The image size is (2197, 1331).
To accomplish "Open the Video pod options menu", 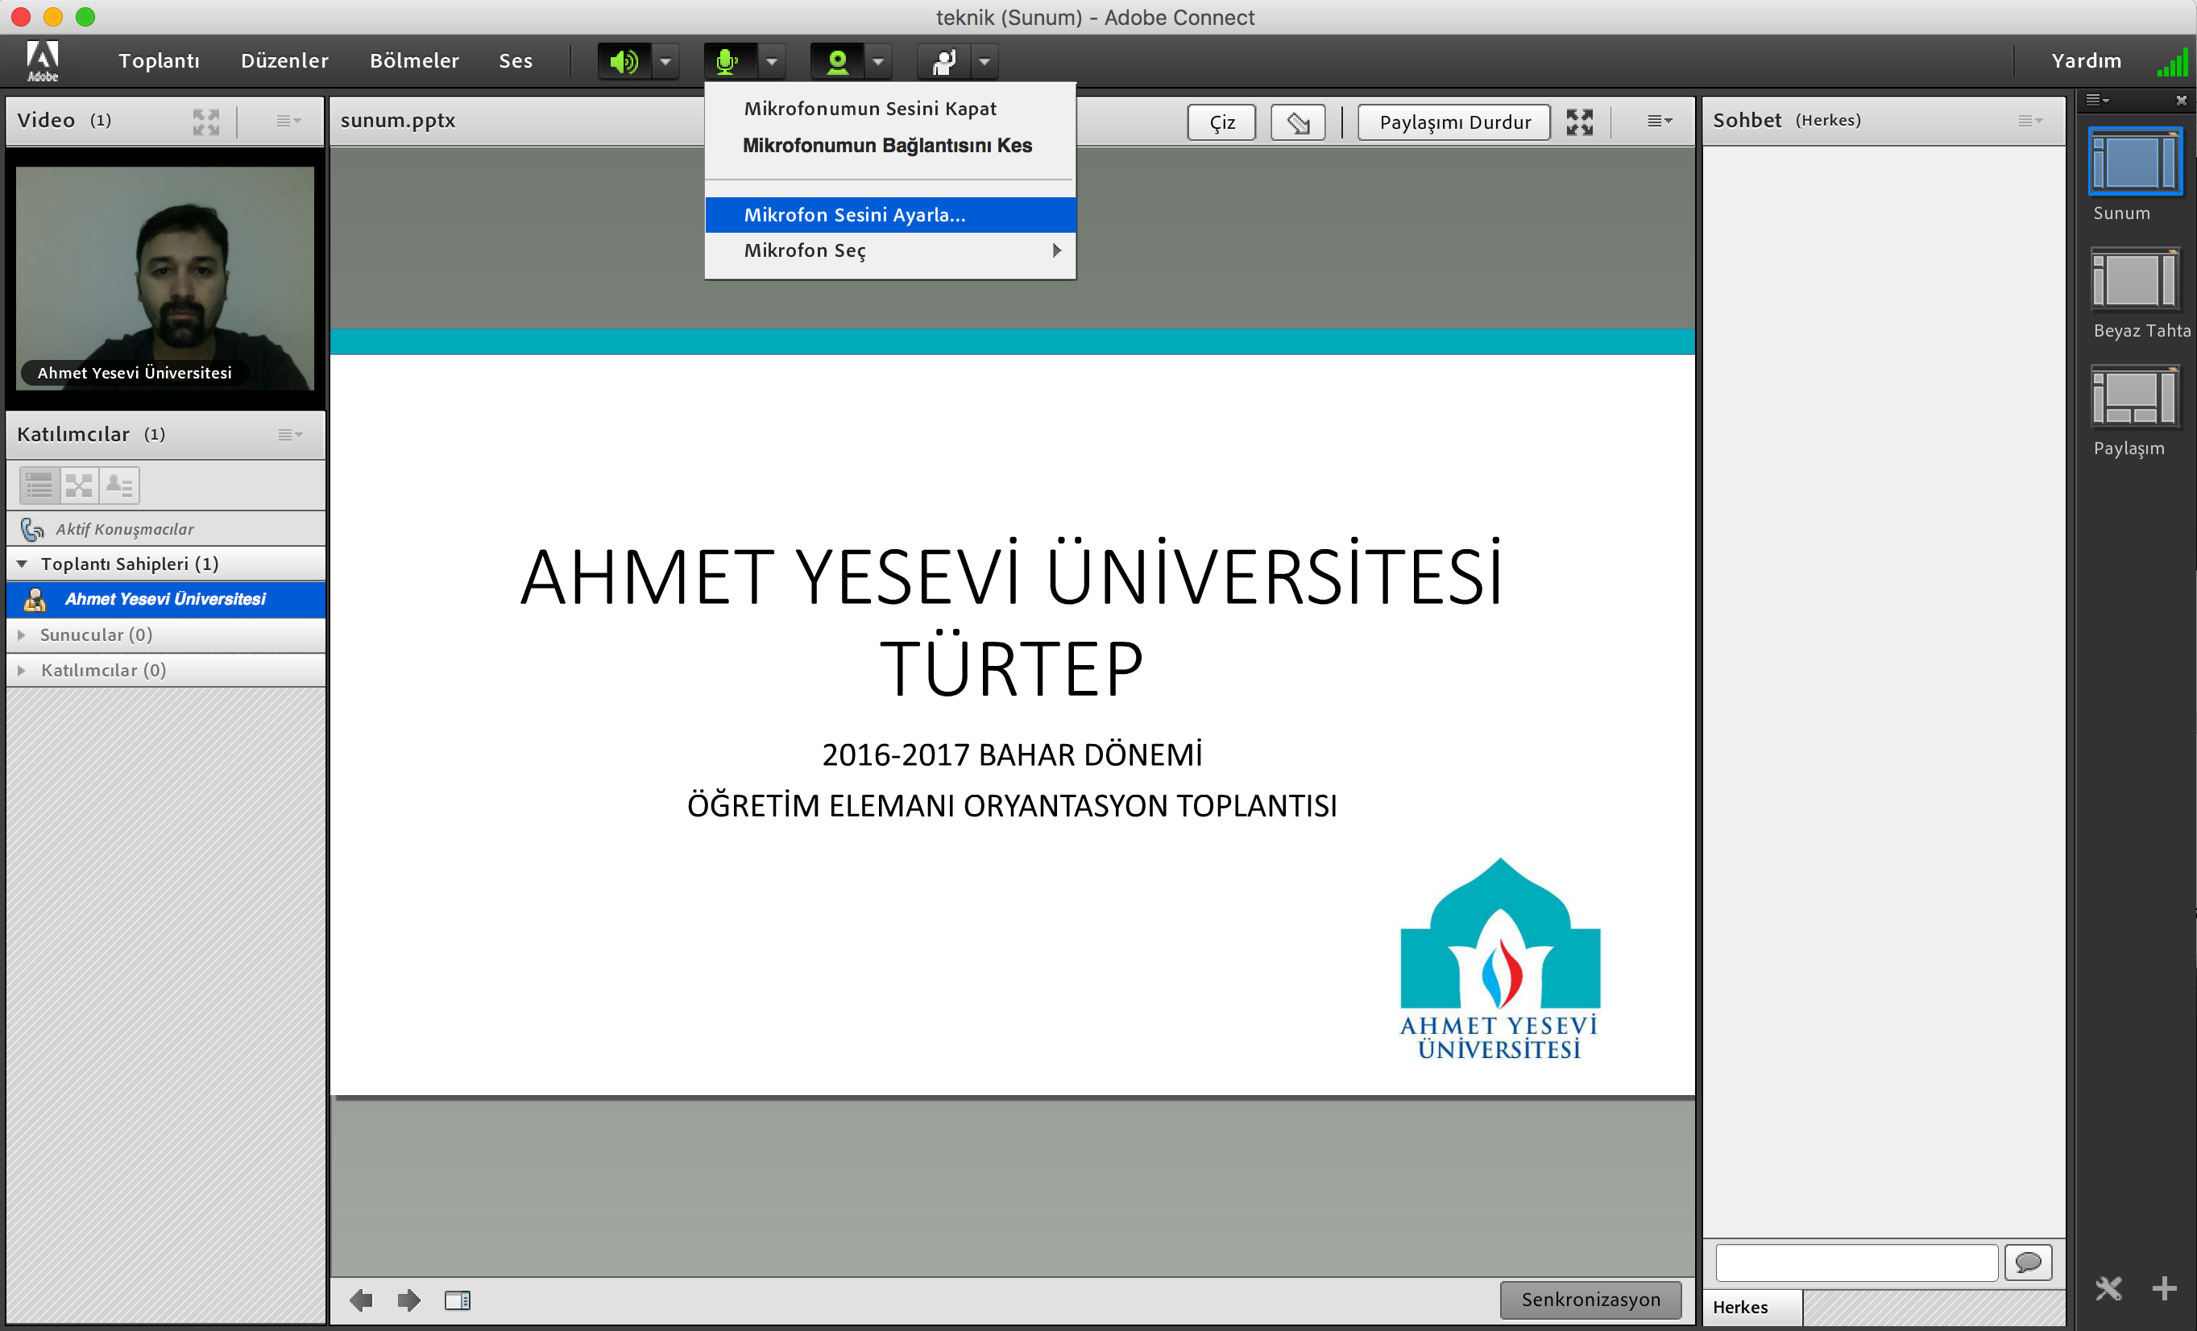I will pyautogui.click(x=288, y=121).
